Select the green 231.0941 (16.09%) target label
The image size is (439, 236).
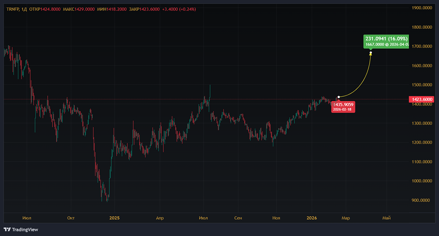(x=386, y=41)
